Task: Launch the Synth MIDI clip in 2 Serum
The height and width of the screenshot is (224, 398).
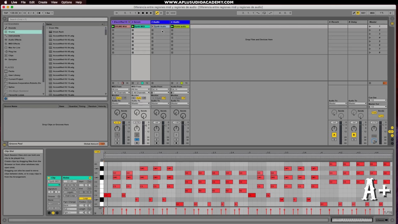Action: pyautogui.click(x=133, y=26)
